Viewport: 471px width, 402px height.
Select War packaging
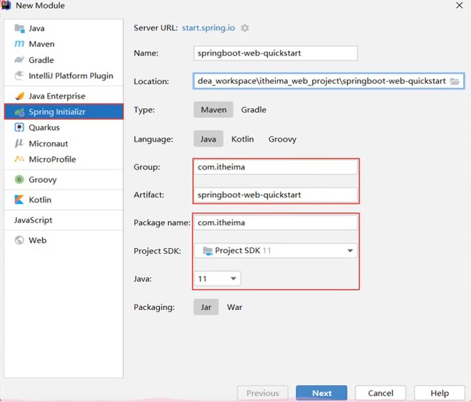click(x=235, y=307)
